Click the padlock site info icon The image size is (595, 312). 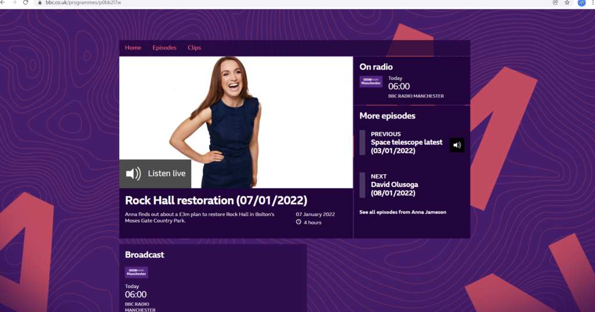tap(40, 2)
